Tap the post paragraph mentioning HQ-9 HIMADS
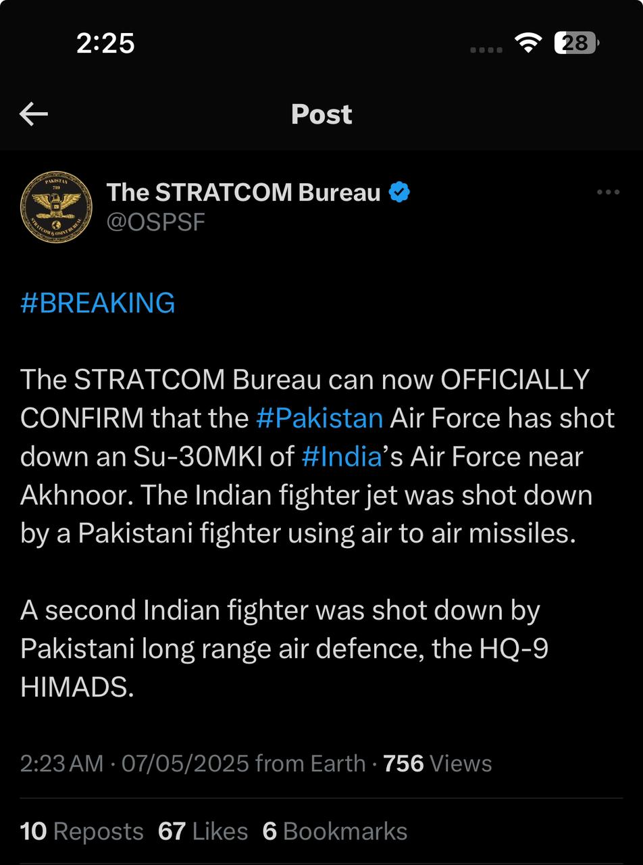 click(284, 649)
